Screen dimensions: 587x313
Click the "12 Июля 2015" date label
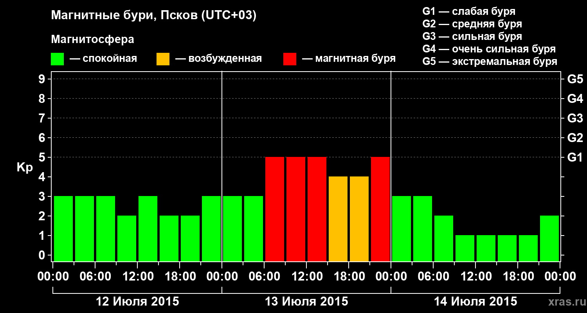tap(137, 302)
